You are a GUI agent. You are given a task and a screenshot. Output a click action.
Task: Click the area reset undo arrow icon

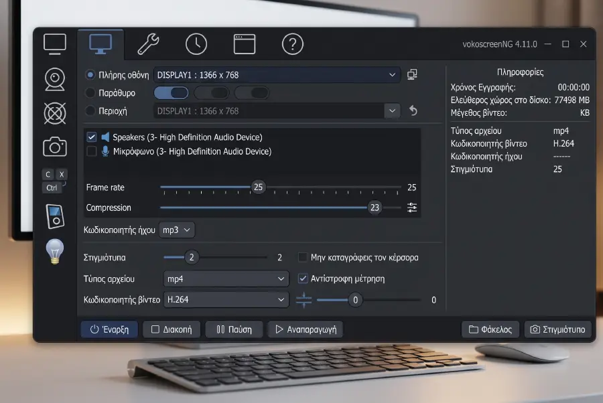pos(413,110)
